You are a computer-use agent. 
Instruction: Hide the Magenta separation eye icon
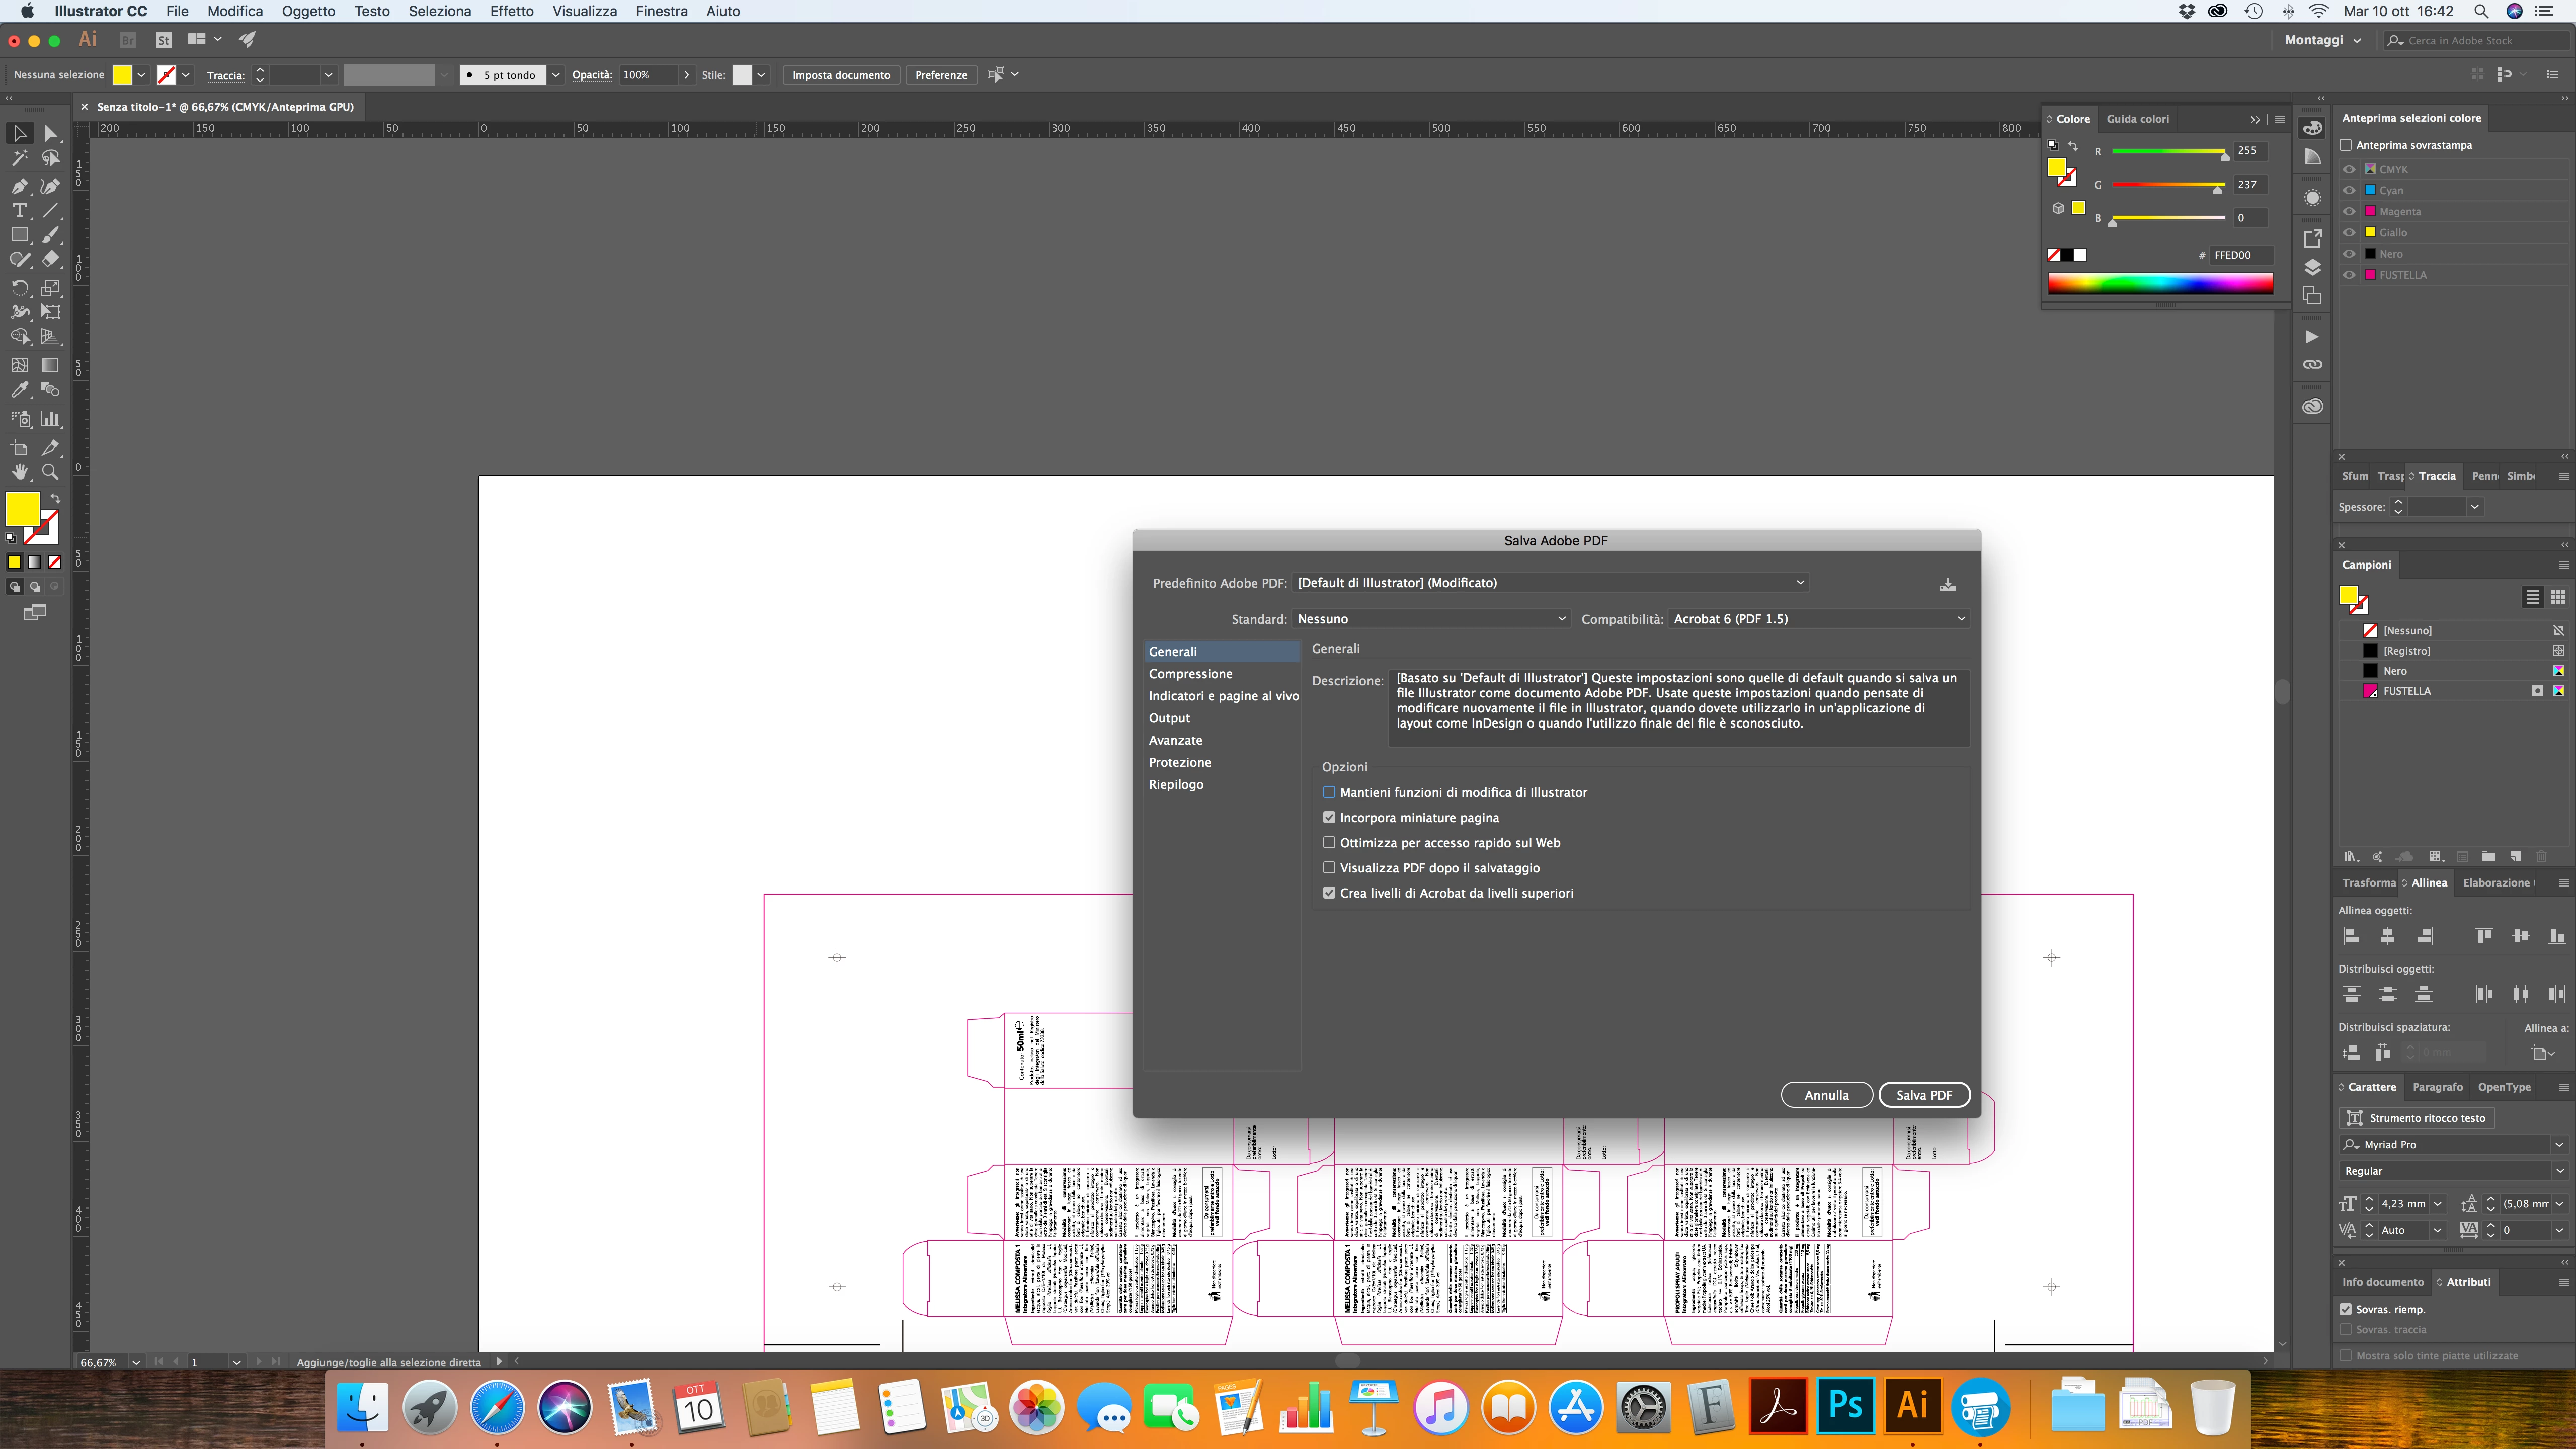pyautogui.click(x=2349, y=211)
